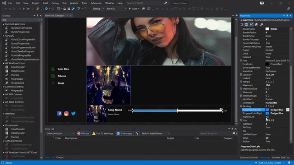Open the File menu
294x165 pixels.
pos(10,3)
